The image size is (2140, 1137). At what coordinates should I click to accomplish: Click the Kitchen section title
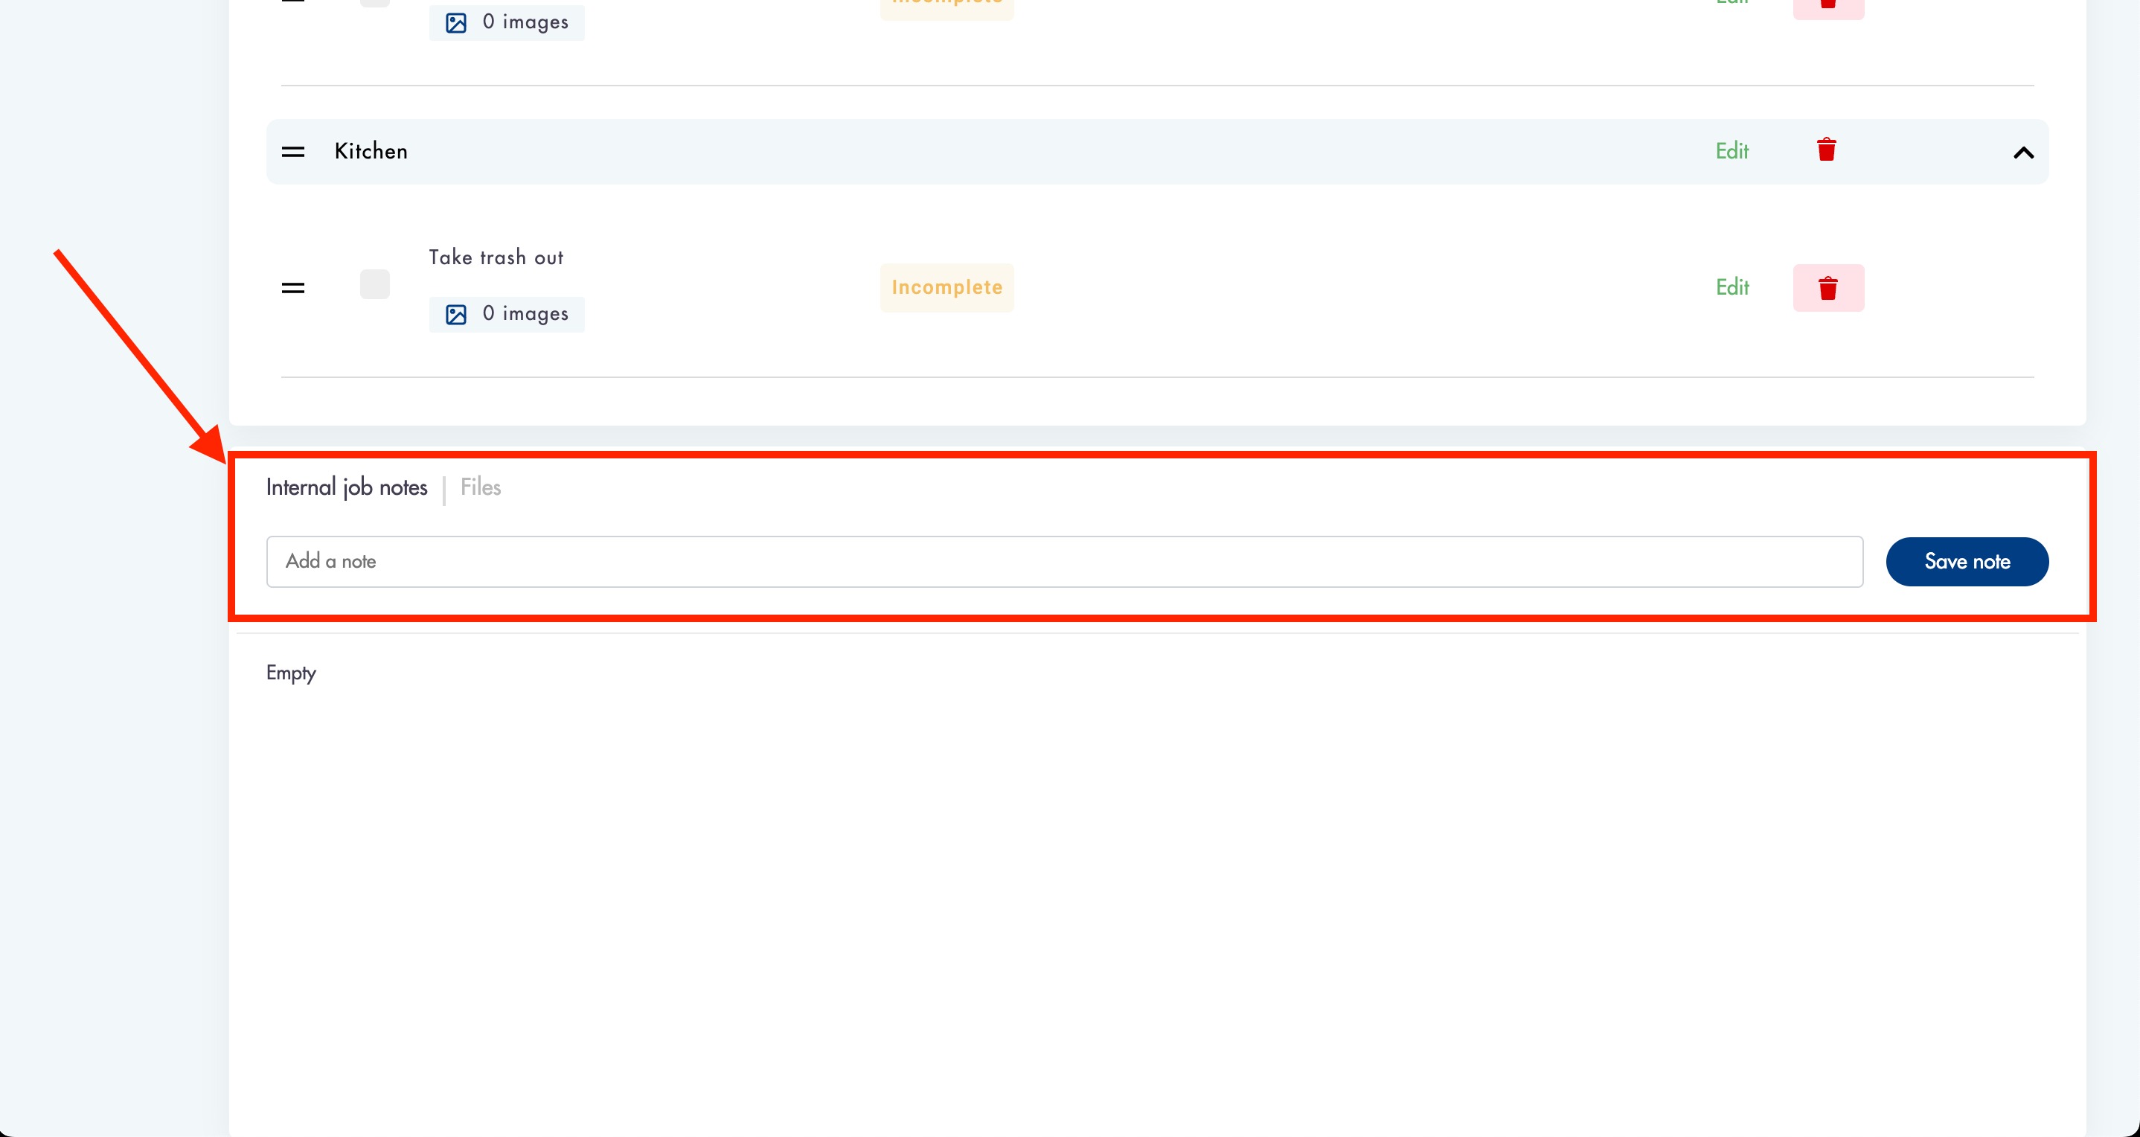[x=371, y=151]
